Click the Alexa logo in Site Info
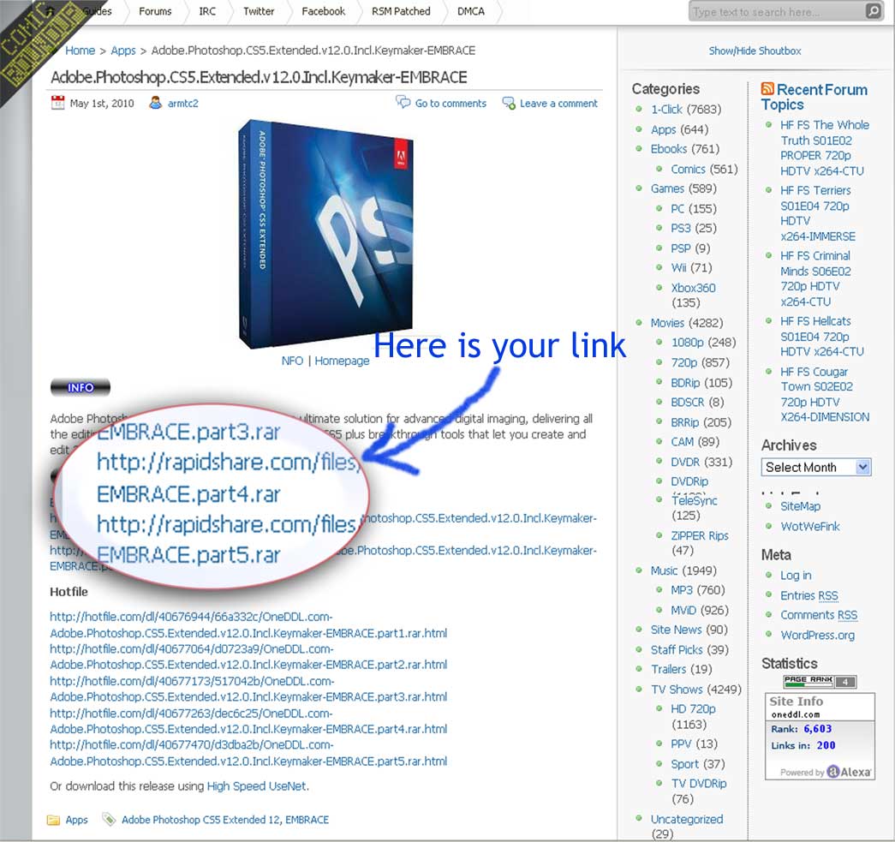The width and height of the screenshot is (895, 842). pyautogui.click(x=850, y=772)
